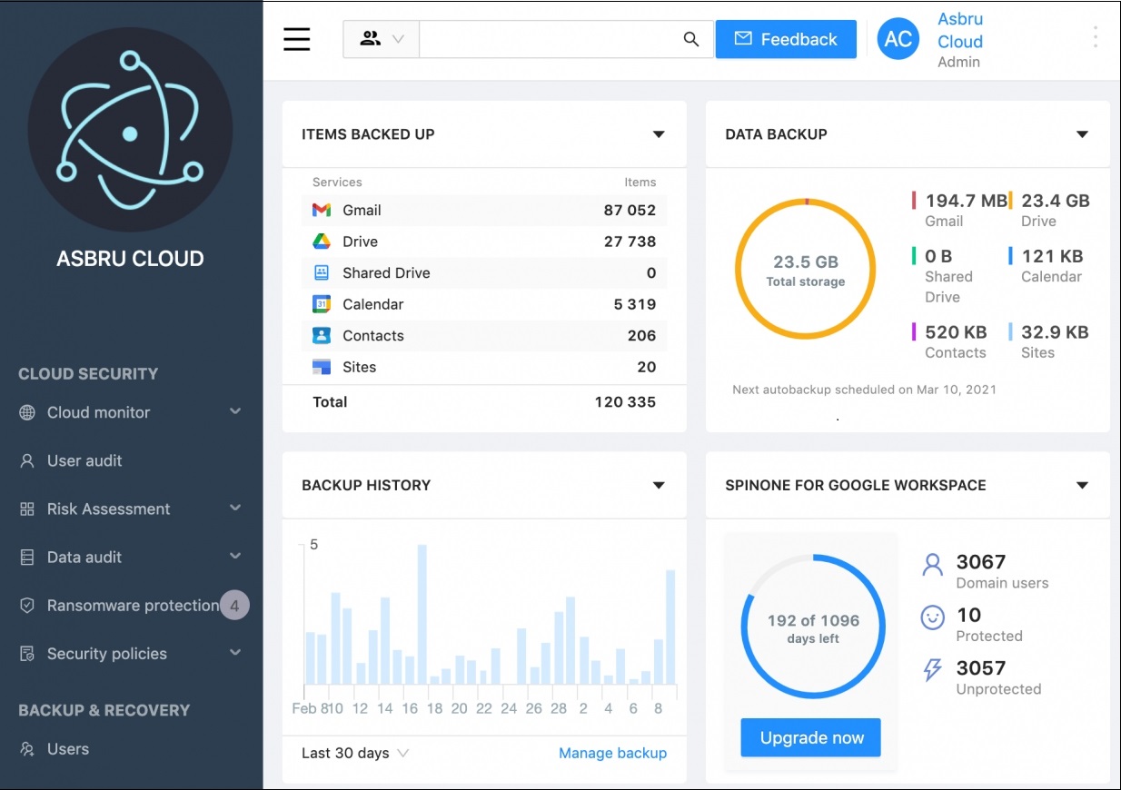Viewport: 1121px width, 790px height.
Task: Click the Gmail item count 87 052
Action: pos(630,210)
